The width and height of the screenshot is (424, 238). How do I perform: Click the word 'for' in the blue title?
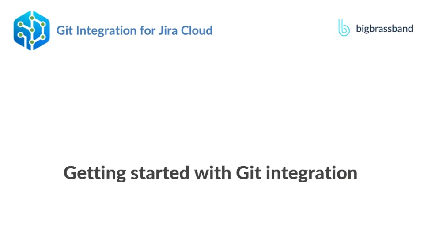coord(147,31)
